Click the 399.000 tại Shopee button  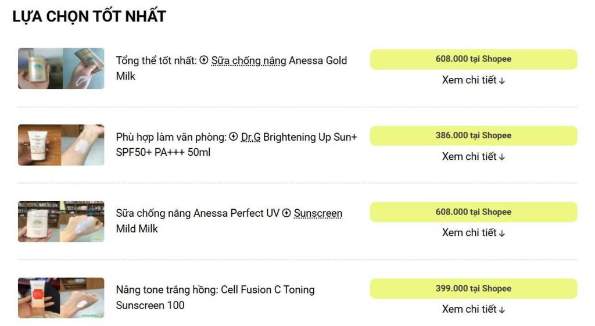point(474,289)
